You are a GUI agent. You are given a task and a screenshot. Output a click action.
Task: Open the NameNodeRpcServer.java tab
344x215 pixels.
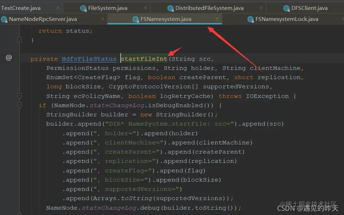[x=43, y=19]
